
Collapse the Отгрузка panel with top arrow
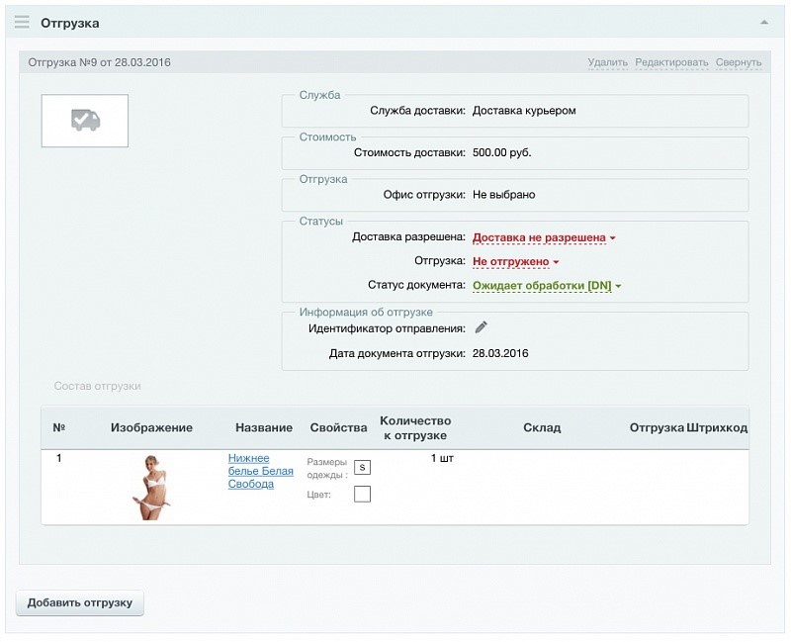pyautogui.click(x=763, y=22)
